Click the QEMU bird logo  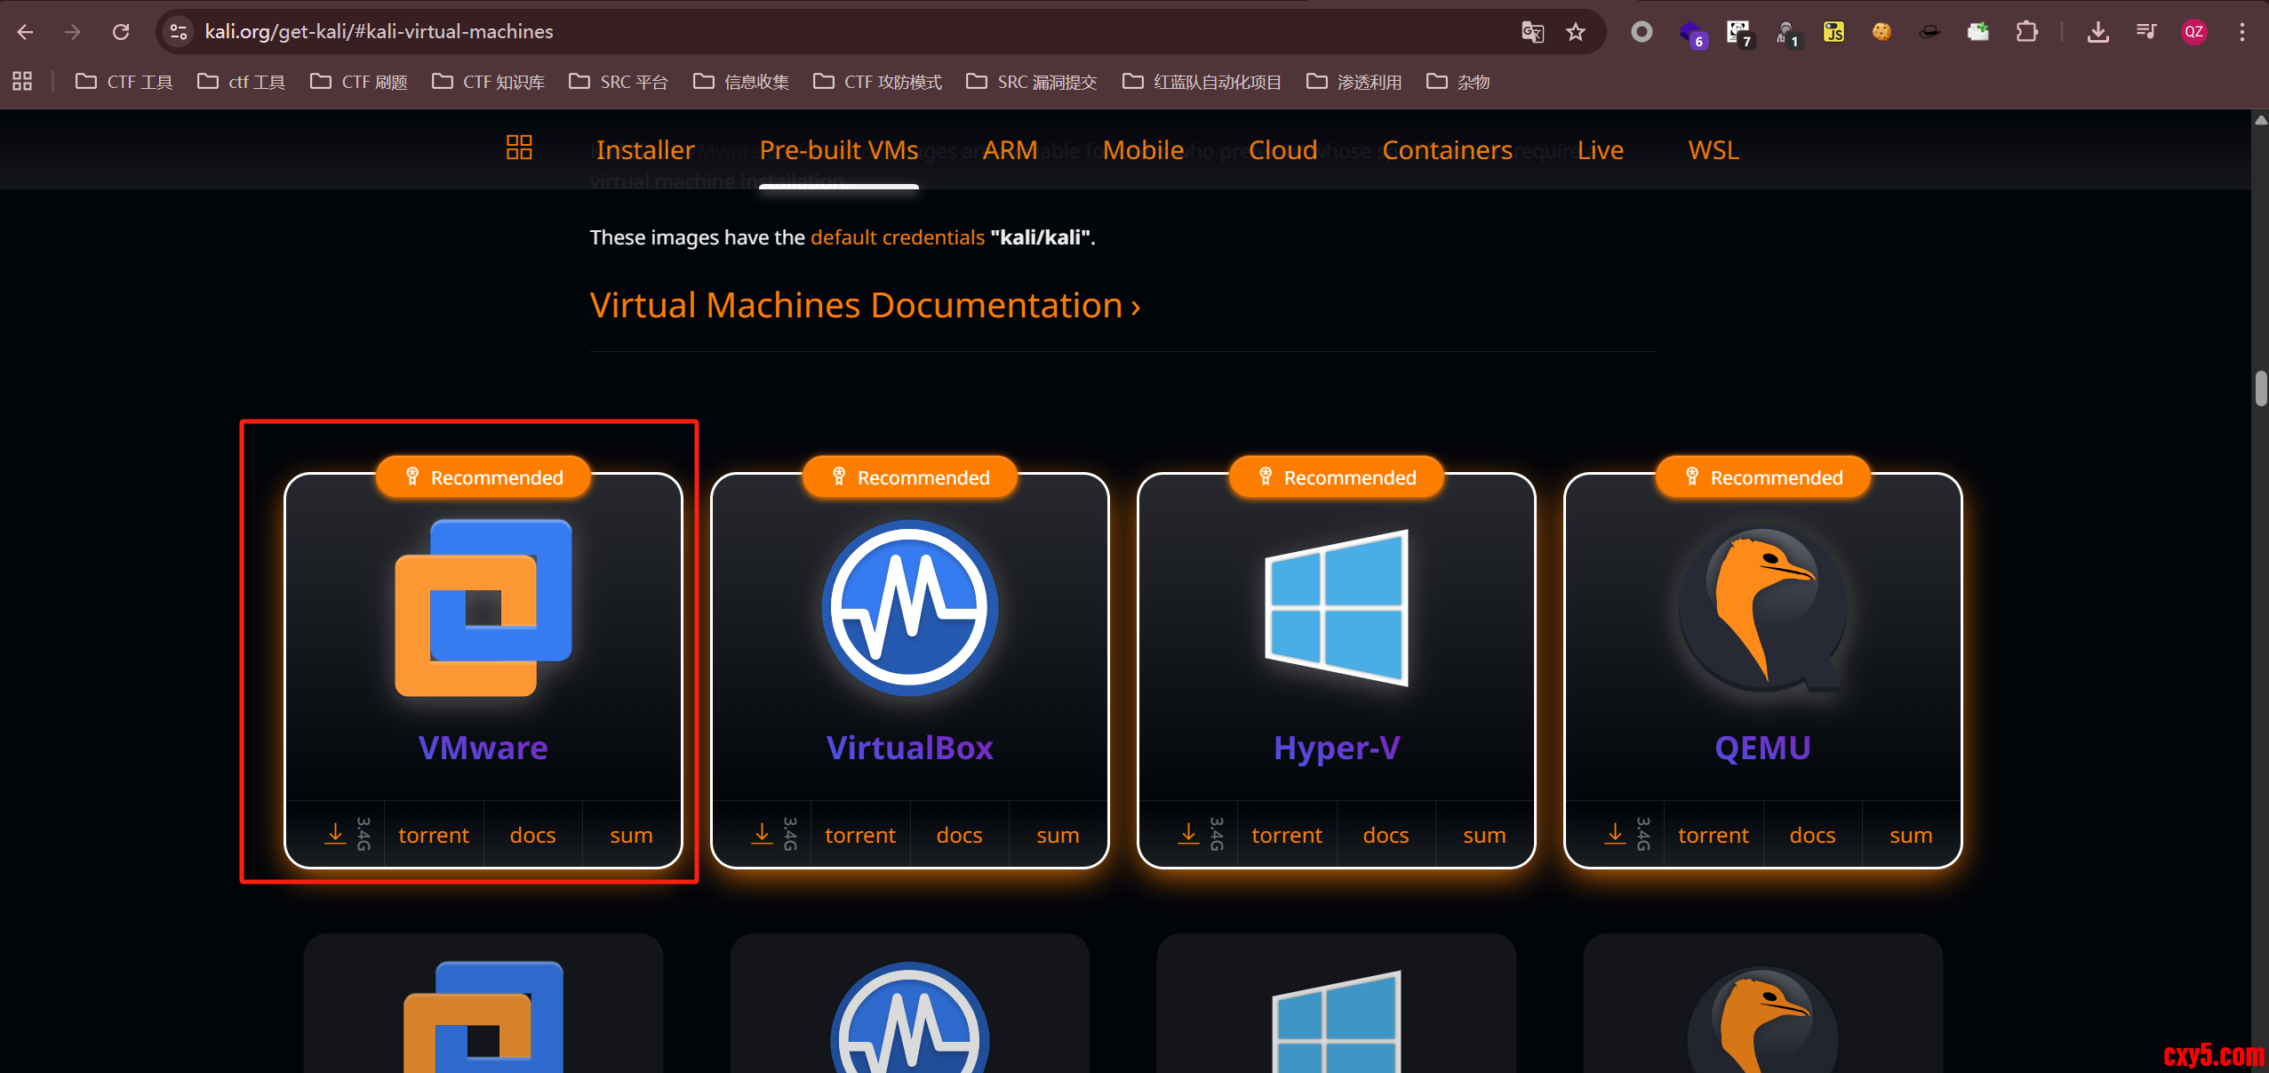pyautogui.click(x=1762, y=608)
